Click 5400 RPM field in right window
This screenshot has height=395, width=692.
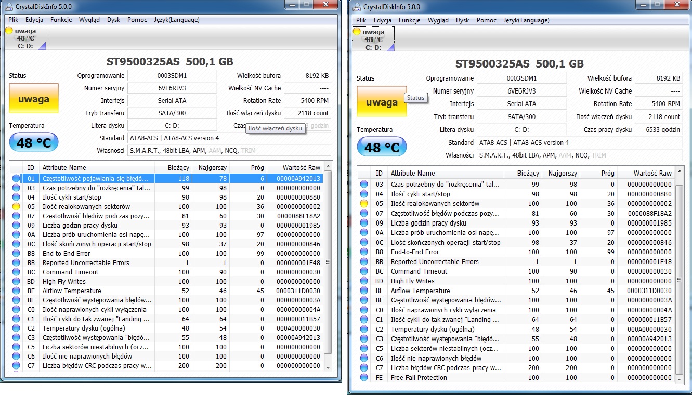point(658,104)
